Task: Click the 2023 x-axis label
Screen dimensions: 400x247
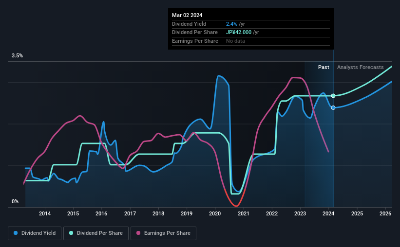Action: 300,213
